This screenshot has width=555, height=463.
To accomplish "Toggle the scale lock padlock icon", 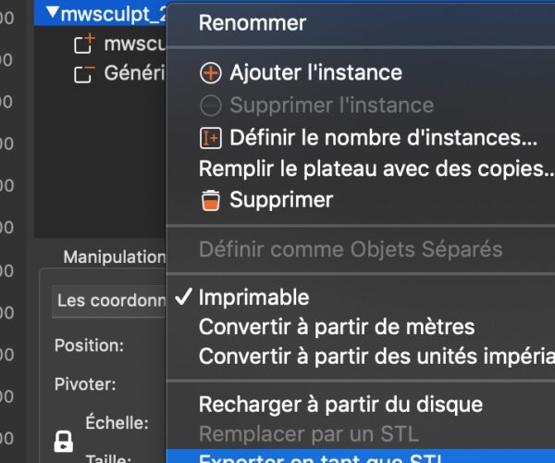I will (64, 442).
